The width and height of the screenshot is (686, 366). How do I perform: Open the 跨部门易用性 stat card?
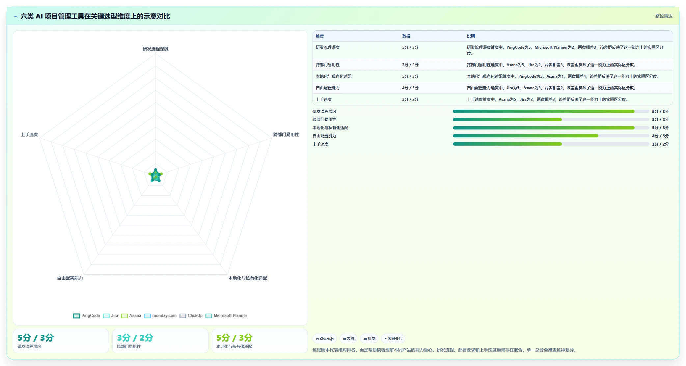point(160,341)
